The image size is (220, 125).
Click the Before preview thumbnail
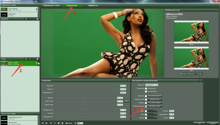[x=191, y=32]
